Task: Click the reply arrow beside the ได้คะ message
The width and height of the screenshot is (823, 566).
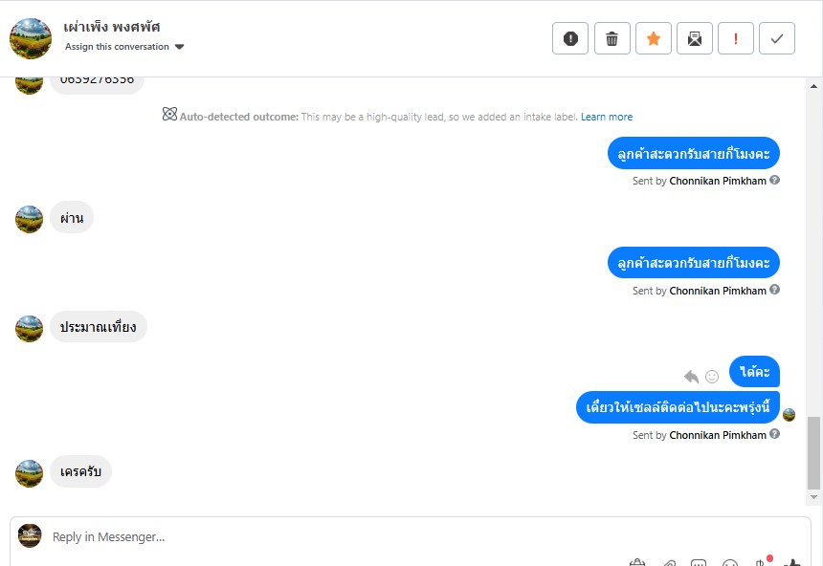Action: point(692,376)
